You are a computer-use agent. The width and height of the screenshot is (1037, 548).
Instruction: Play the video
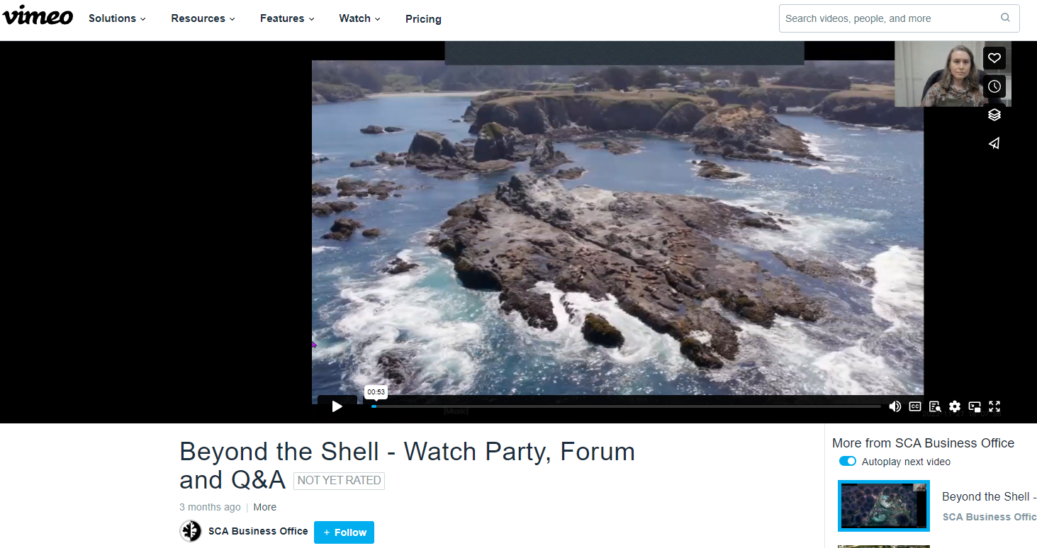[337, 406]
